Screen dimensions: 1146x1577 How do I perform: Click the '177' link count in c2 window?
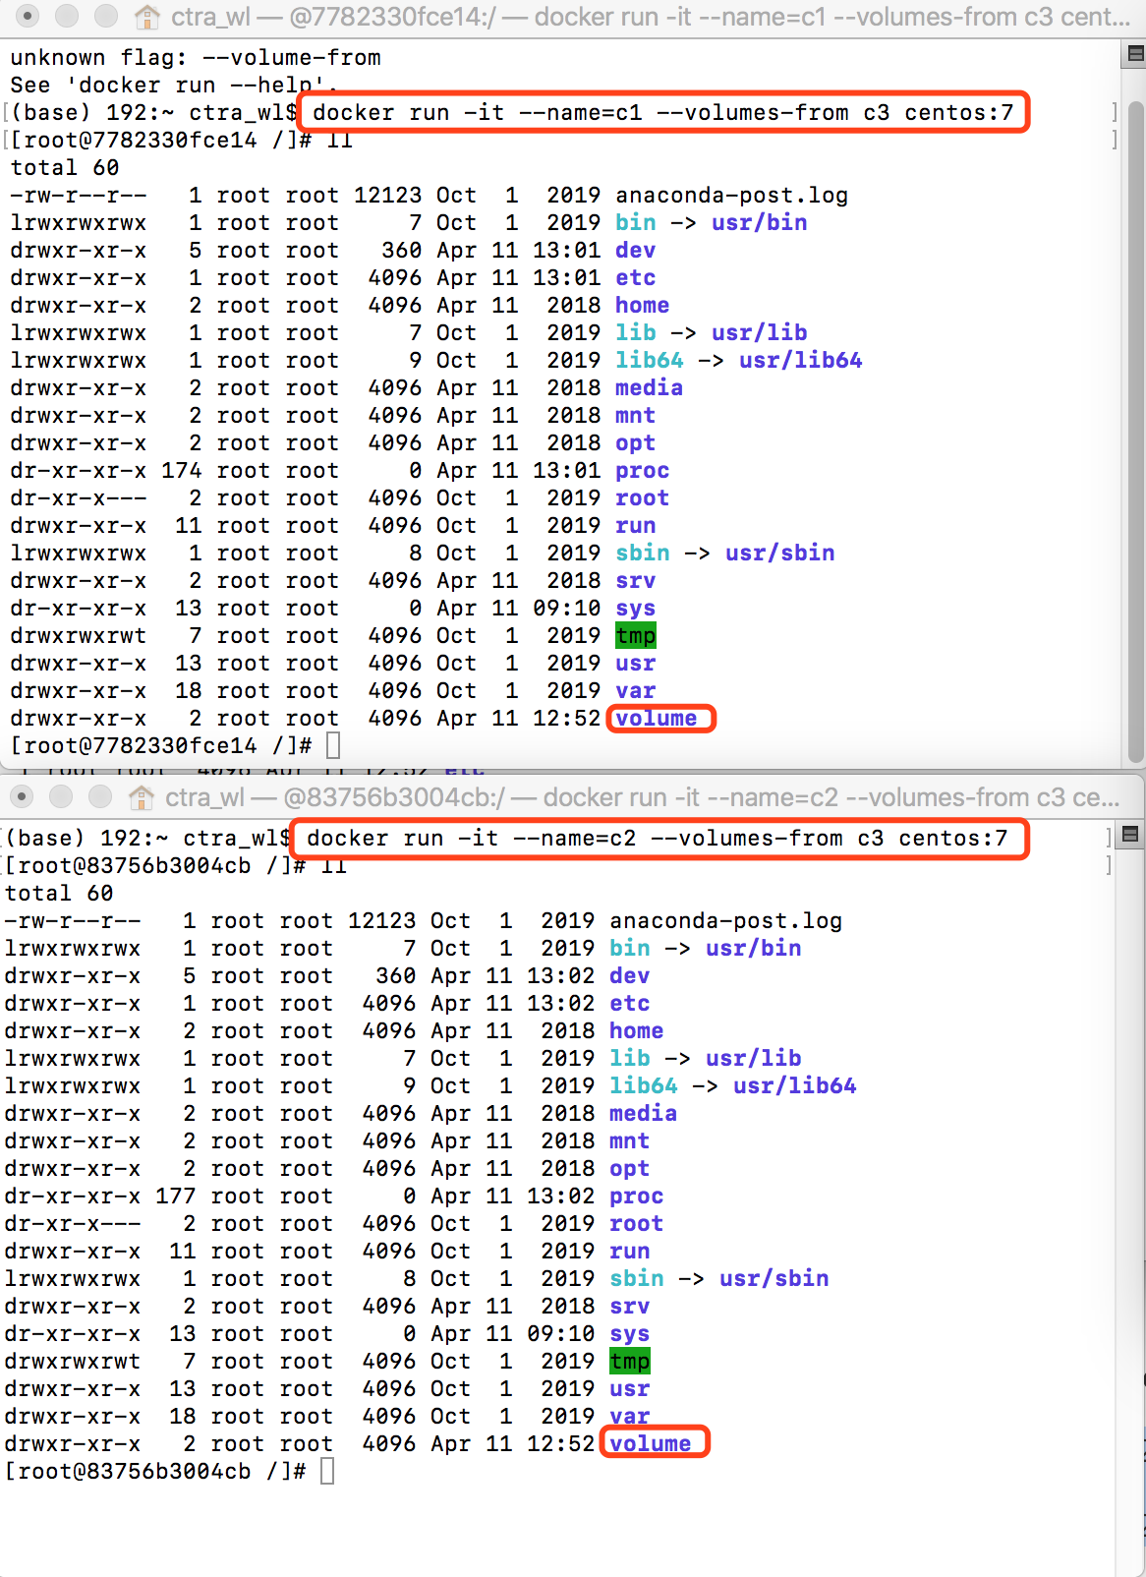coord(176,1197)
